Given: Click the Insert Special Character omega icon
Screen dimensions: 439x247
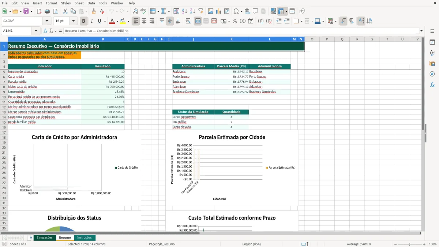Looking at the screenshot, I should [236, 11].
